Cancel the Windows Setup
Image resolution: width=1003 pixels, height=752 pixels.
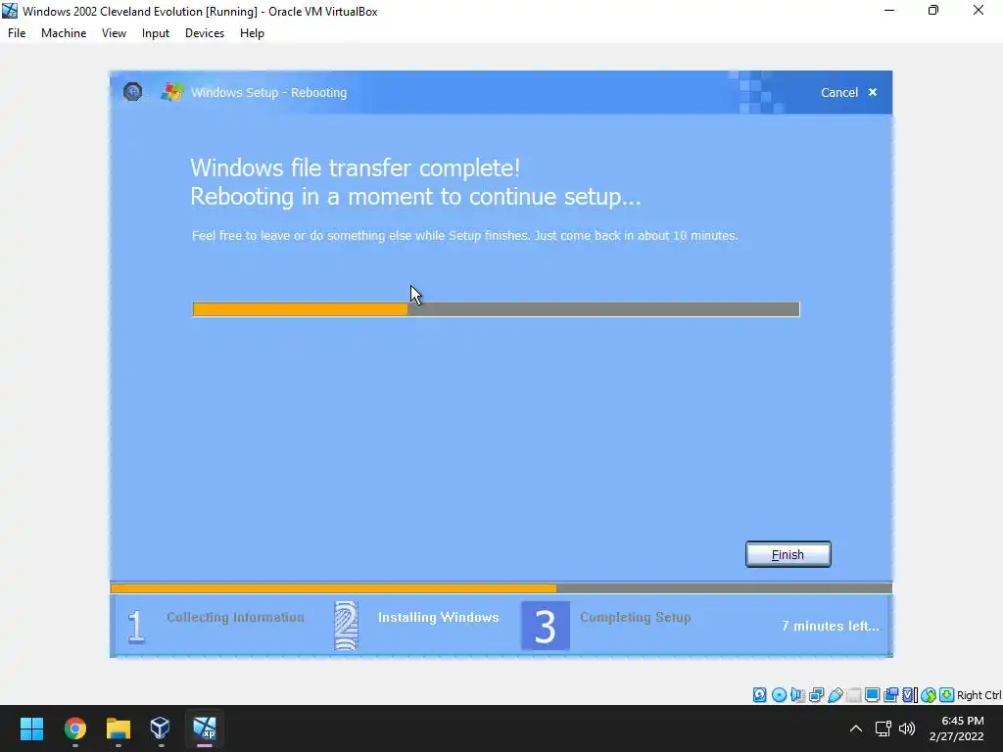[838, 92]
